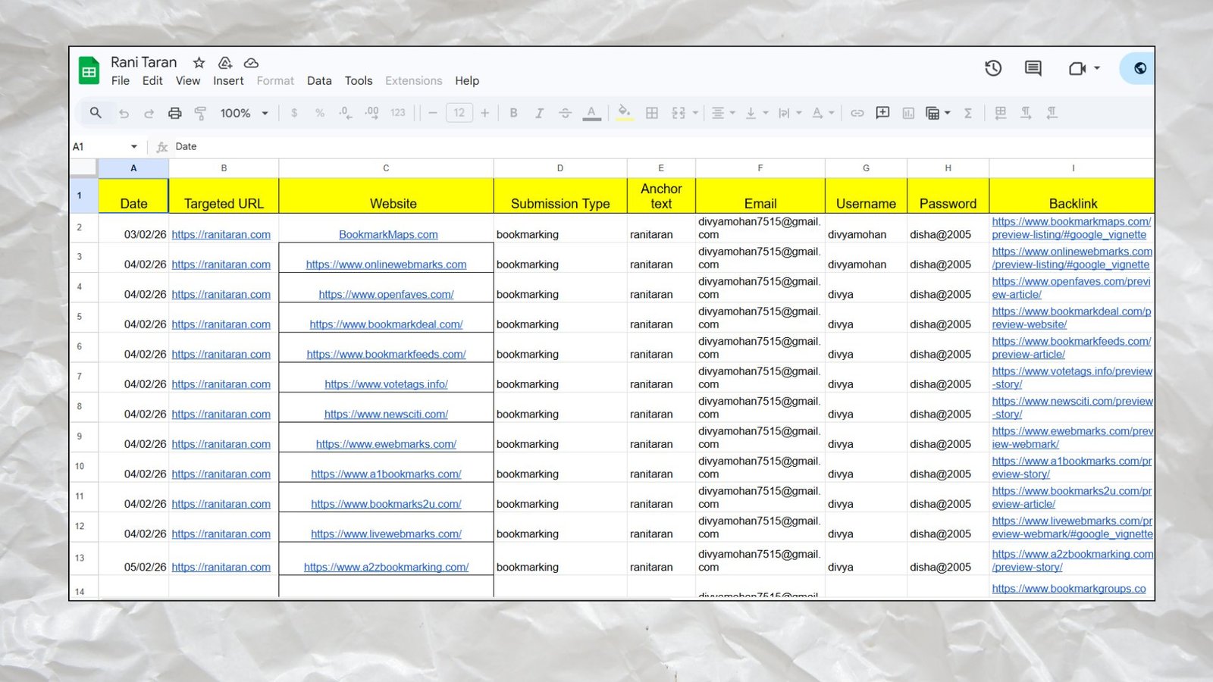Undo the last action
Viewport: 1213px width, 682px height.
pos(124,114)
